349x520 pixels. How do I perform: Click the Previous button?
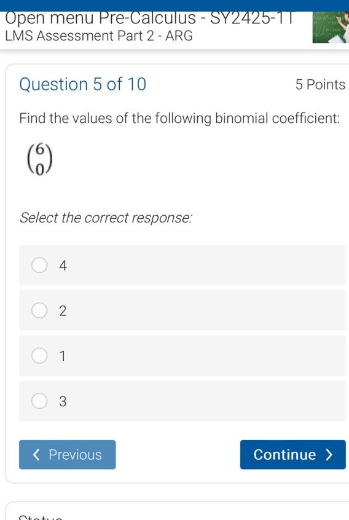[68, 455]
